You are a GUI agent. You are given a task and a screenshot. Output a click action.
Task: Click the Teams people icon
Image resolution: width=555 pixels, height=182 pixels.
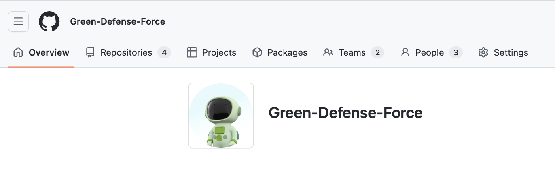point(328,52)
